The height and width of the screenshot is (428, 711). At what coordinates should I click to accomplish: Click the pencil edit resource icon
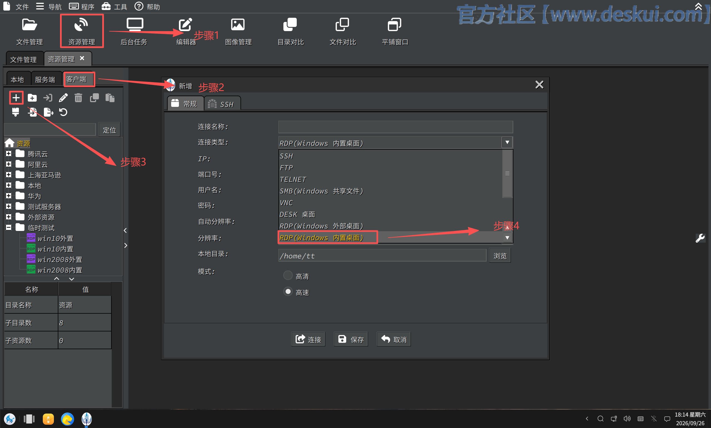(x=63, y=98)
